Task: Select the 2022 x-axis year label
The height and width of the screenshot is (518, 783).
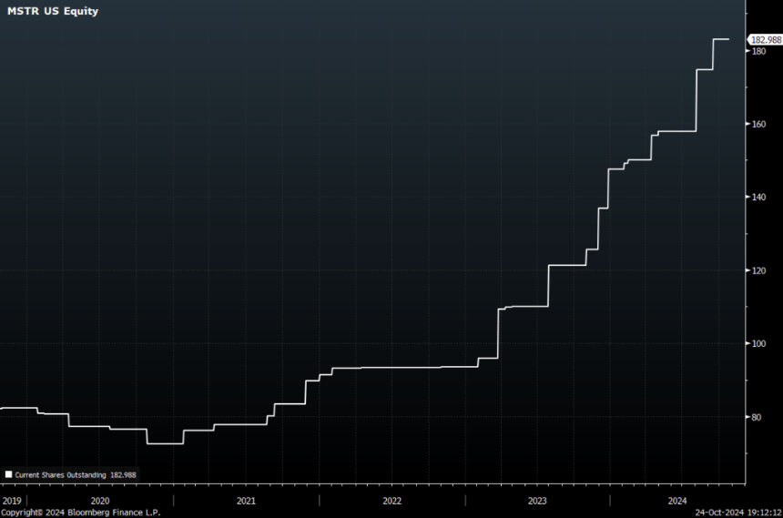Action: pyautogui.click(x=392, y=501)
